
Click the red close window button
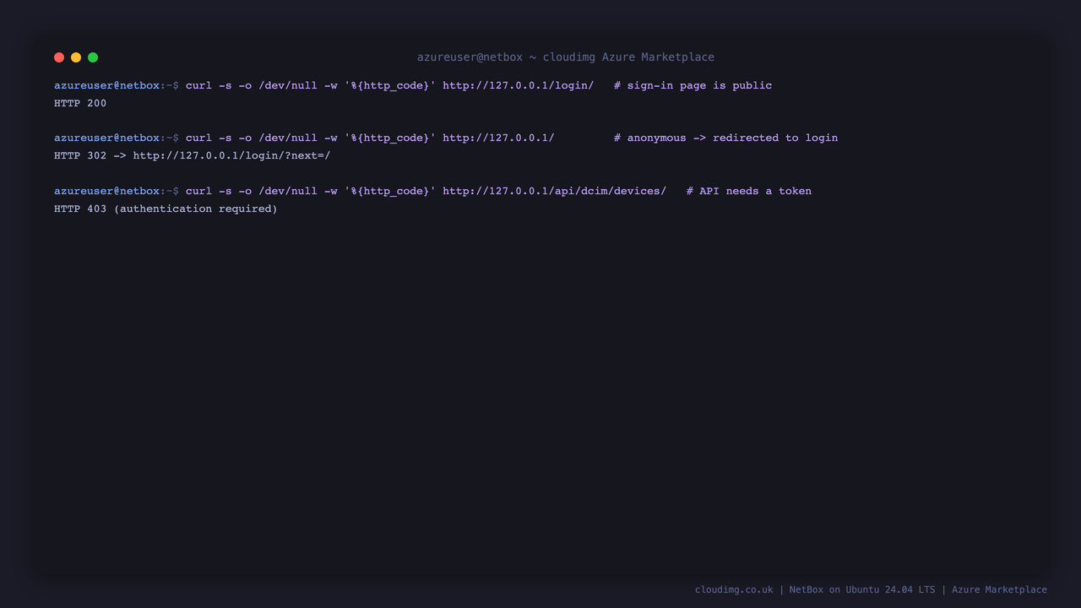pyautogui.click(x=59, y=57)
